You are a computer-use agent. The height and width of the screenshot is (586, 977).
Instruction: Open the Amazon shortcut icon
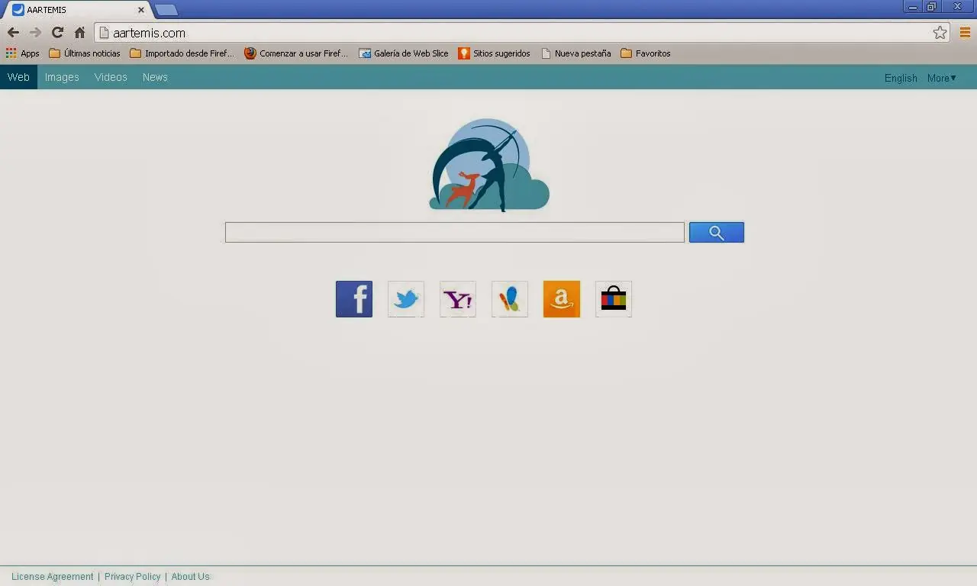[562, 299]
